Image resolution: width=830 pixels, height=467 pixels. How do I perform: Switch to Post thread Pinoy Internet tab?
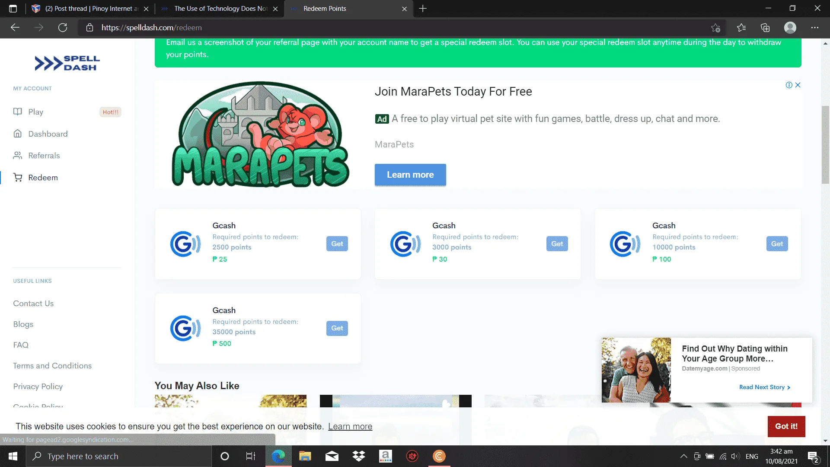tap(91, 9)
